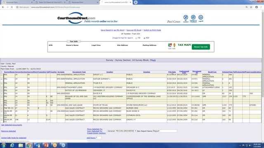Click the blue snowflake app on the taskbar
This screenshot has width=264, height=148.
tap(63, 145)
